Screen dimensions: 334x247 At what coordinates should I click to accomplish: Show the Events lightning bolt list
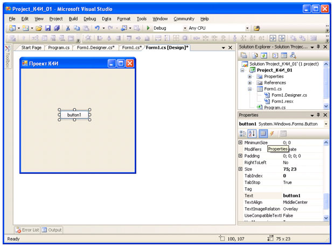(x=272, y=133)
